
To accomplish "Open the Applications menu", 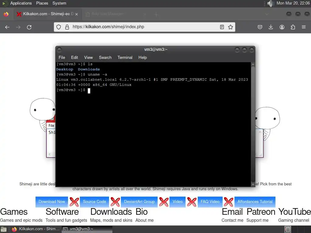I will click(x=21, y=3).
